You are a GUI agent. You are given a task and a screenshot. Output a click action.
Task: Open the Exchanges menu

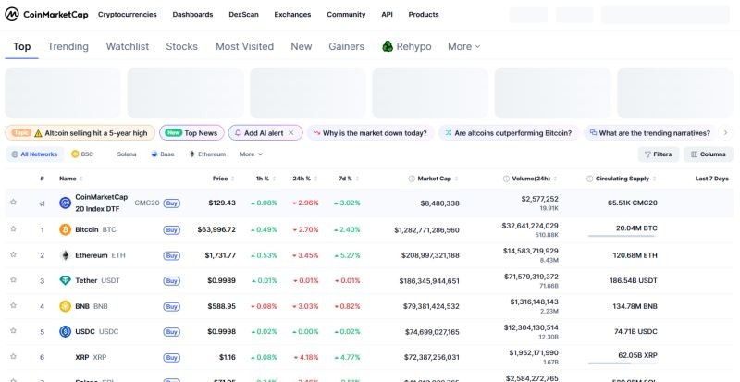tap(292, 15)
